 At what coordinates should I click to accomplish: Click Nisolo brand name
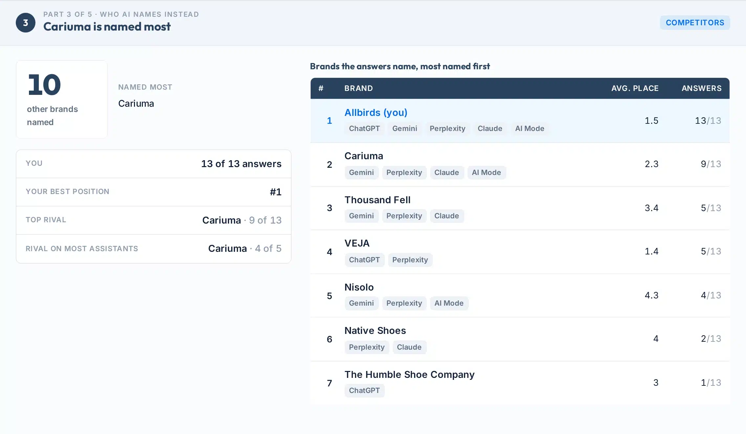click(359, 287)
